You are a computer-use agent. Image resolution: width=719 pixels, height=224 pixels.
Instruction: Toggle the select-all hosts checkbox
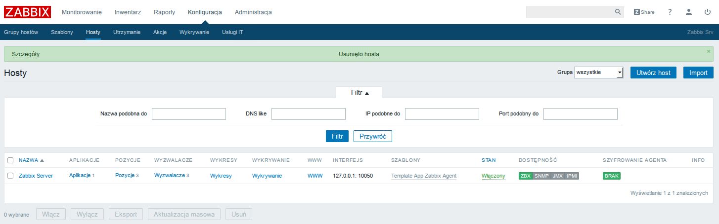[10, 160]
